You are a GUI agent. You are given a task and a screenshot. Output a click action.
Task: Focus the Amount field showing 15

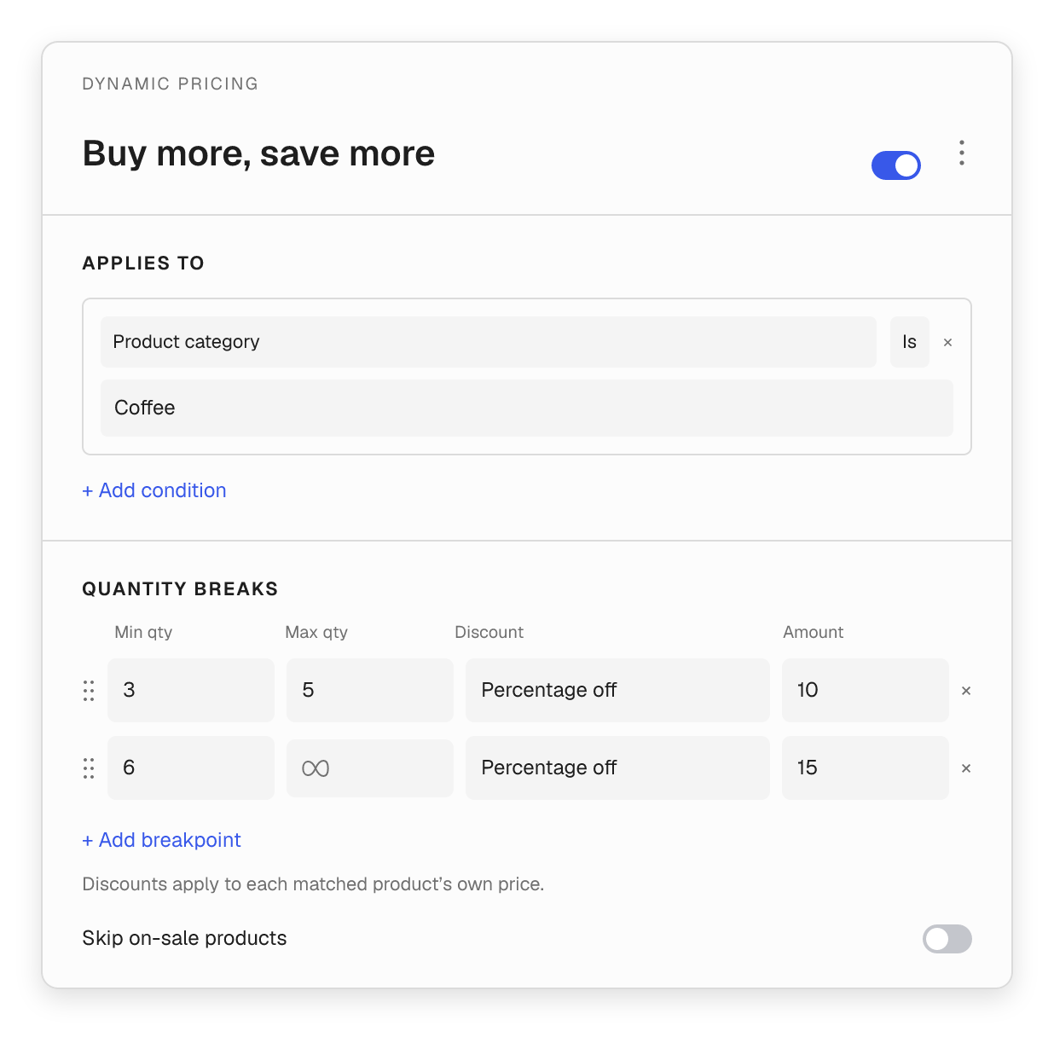(866, 768)
